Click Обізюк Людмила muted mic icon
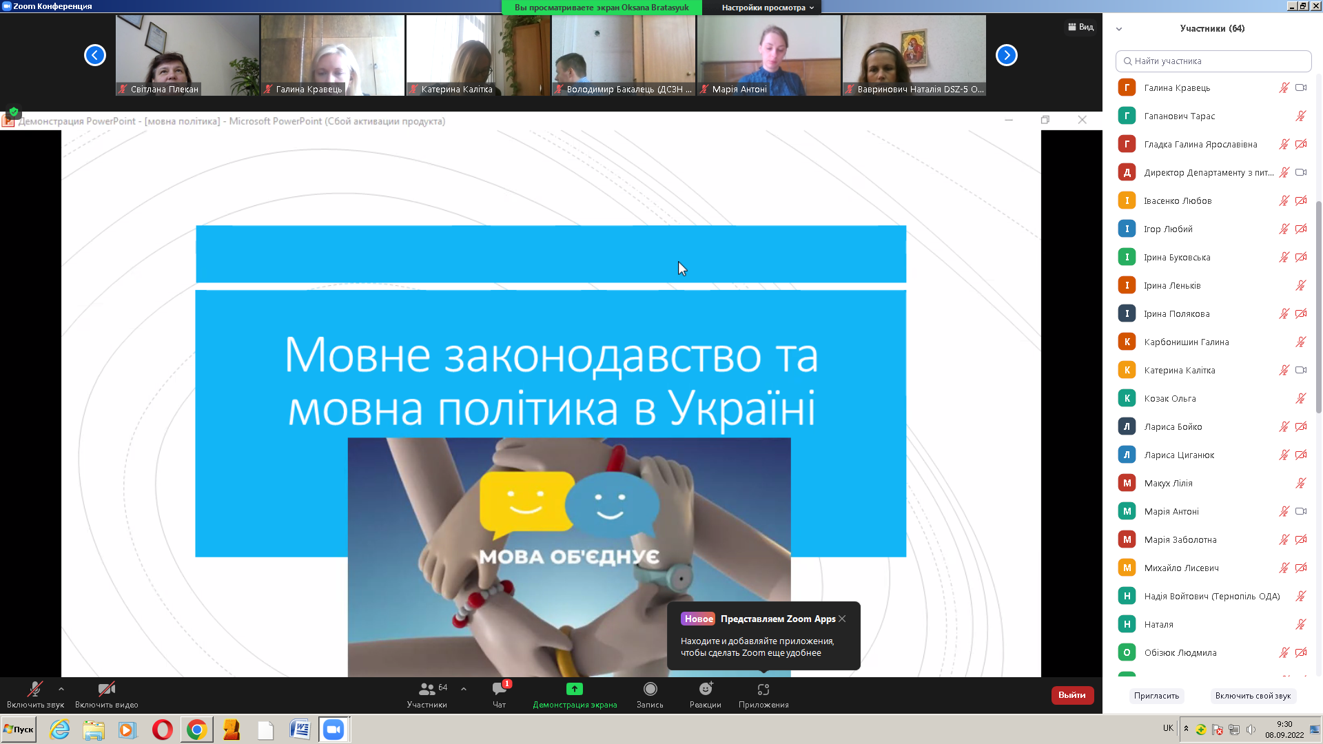This screenshot has width=1323, height=744. point(1284,653)
